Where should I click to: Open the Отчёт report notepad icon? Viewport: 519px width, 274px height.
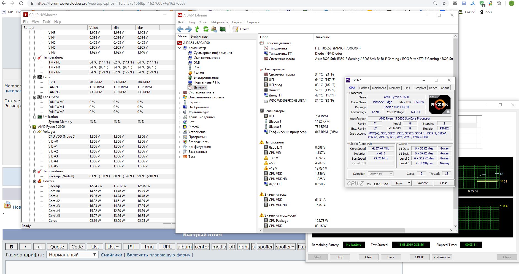pyautogui.click(x=236, y=29)
